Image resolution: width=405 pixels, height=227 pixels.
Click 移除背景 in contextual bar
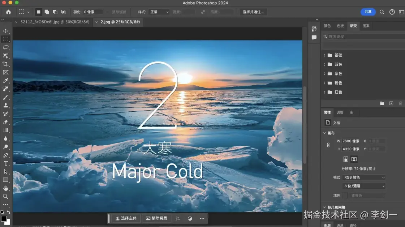click(156, 218)
